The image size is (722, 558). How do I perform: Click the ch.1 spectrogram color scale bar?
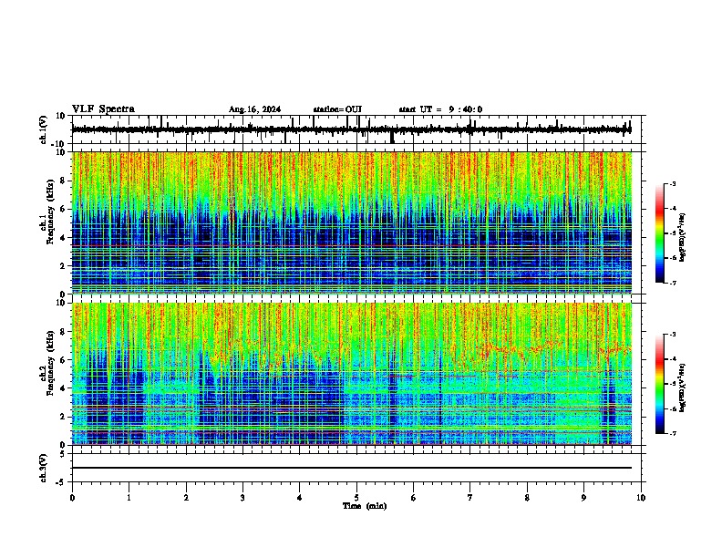[660, 233]
